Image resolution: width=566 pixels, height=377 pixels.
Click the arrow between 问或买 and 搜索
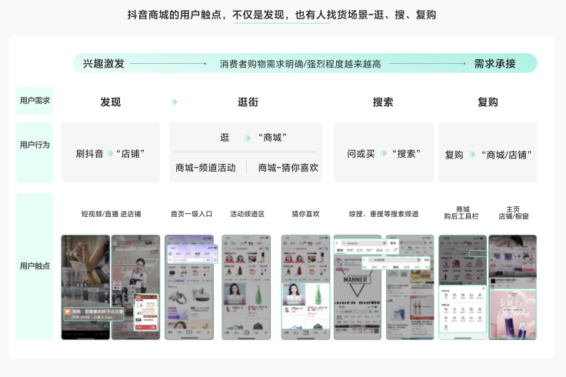tap(383, 153)
